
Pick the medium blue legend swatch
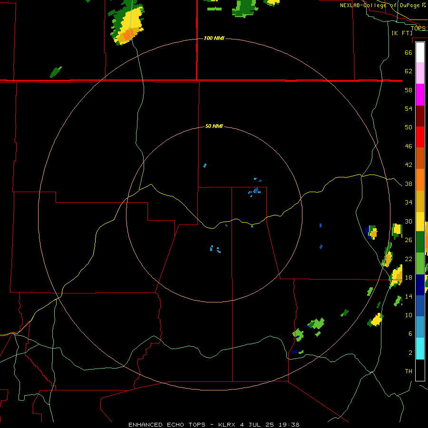click(x=420, y=306)
